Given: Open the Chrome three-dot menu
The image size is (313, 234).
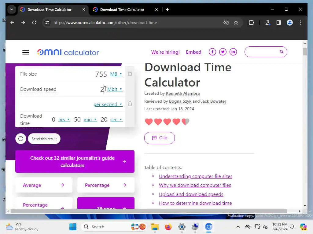Looking at the screenshot, I should point(301,23).
